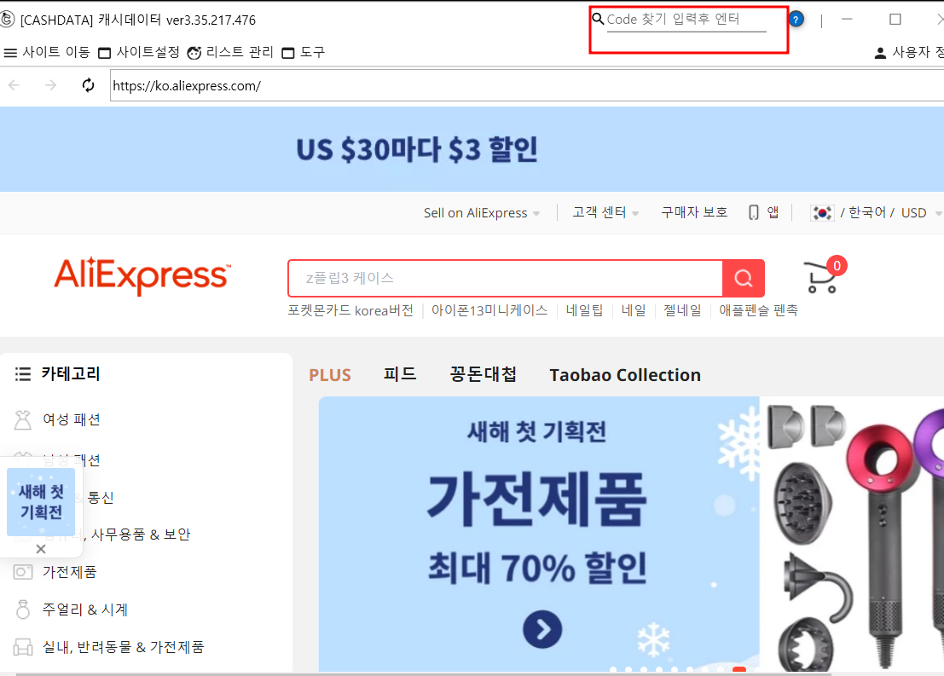This screenshot has height=676, width=944.
Task: Click the 카테고리 list icon
Action: (23, 374)
